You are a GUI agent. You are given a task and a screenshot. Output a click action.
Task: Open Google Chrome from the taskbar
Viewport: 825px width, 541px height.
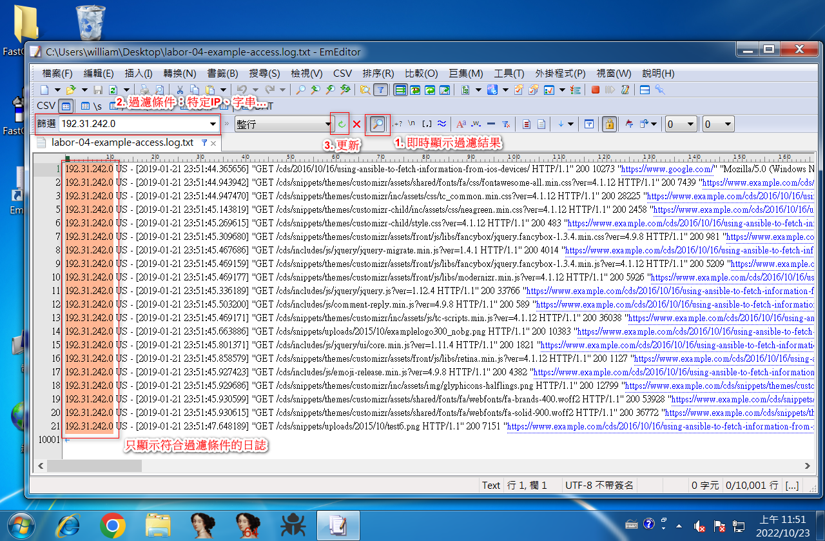113,526
